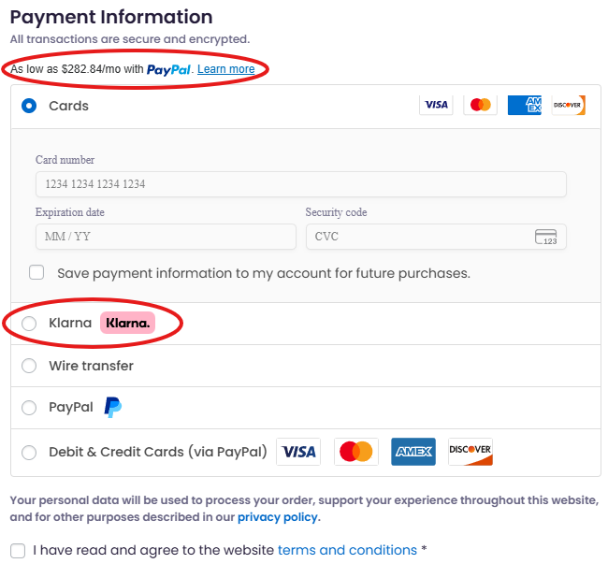This screenshot has width=608, height=578.
Task: Click the Visa icon beside via PayPal option
Action: 298,452
